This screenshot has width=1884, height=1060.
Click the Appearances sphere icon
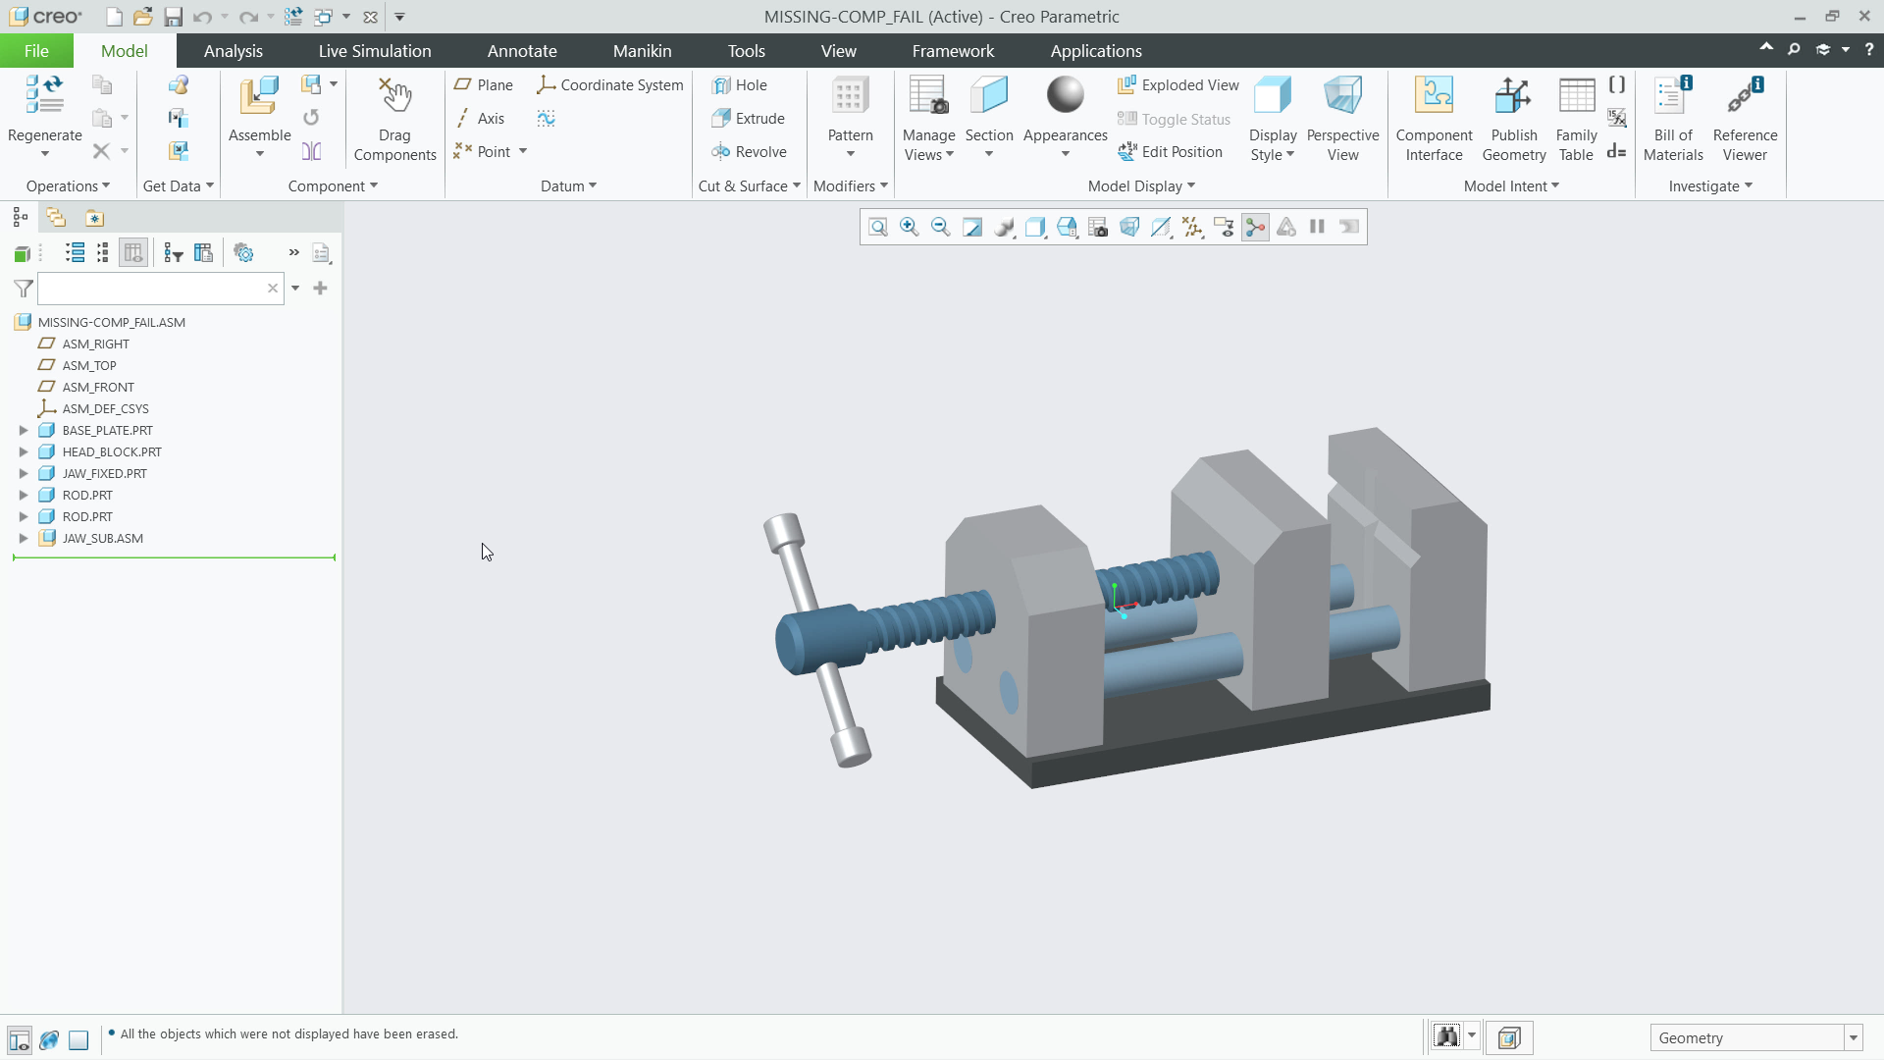point(1065,95)
